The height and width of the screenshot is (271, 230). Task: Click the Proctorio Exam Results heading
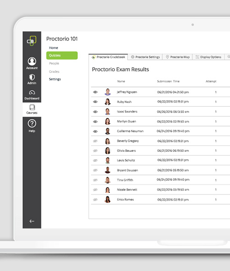coord(120,69)
